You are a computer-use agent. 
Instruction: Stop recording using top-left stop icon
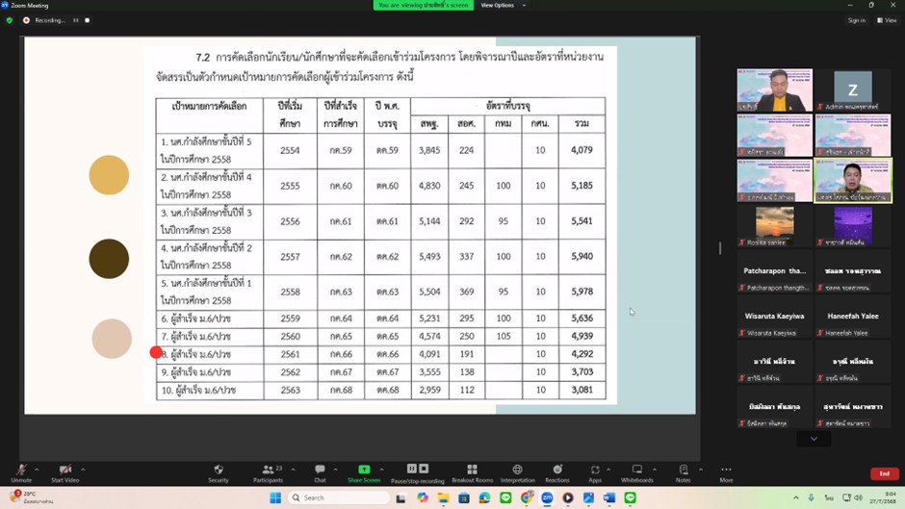tap(88, 20)
